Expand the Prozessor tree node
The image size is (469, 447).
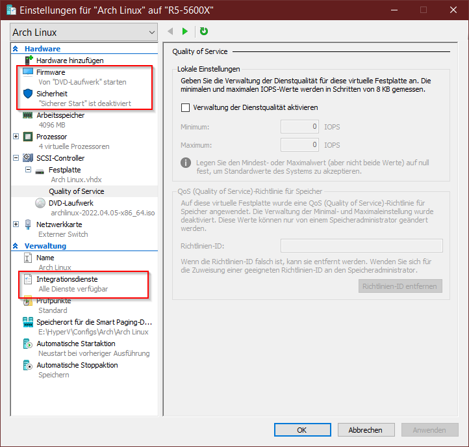click(x=16, y=137)
